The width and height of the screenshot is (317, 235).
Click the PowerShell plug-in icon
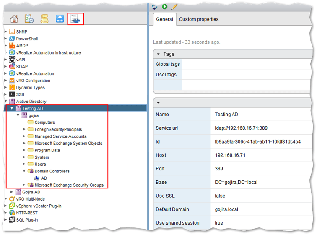pyautogui.click(x=12, y=38)
